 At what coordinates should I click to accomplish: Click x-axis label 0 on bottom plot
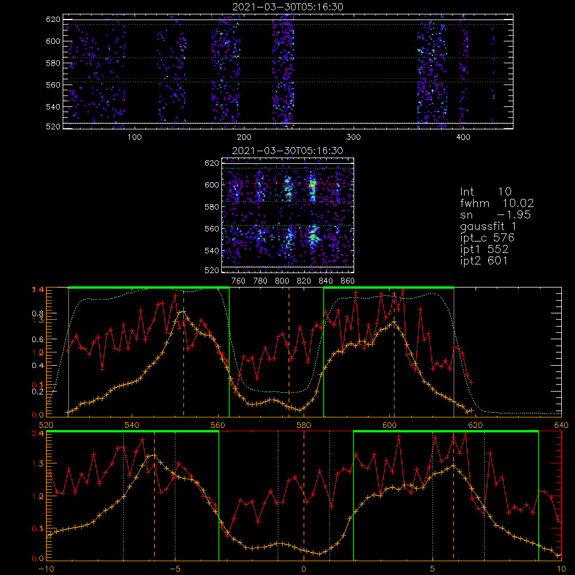coord(304,569)
